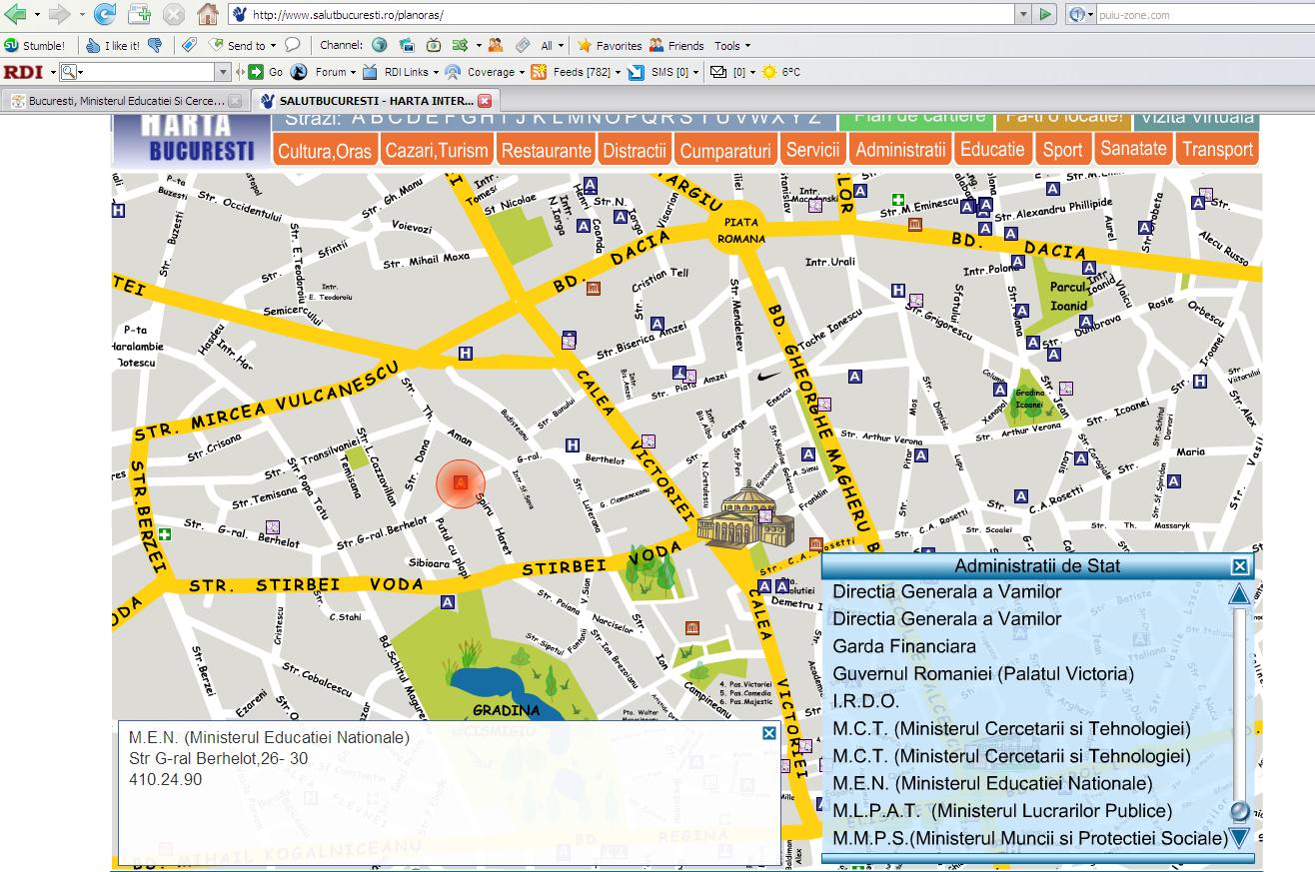Open the Sanatate category
The height and width of the screenshot is (872, 1315).
[x=1133, y=149]
